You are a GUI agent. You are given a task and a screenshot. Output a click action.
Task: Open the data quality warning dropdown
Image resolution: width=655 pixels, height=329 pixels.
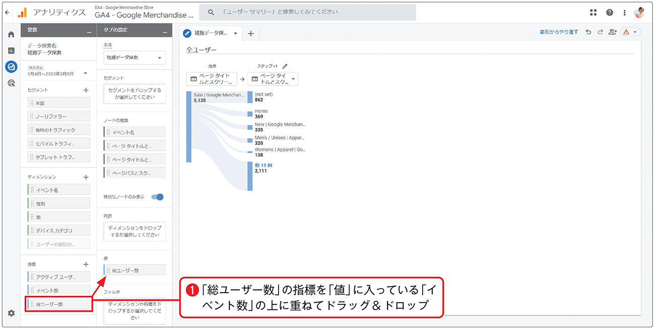coord(630,32)
